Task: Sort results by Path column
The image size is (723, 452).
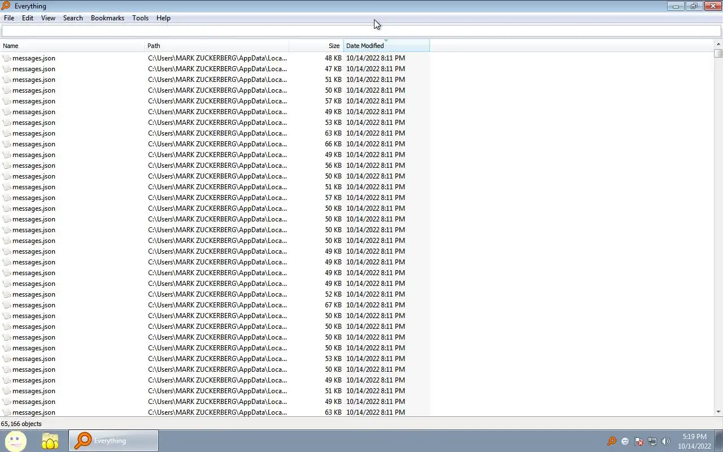Action: click(x=217, y=46)
